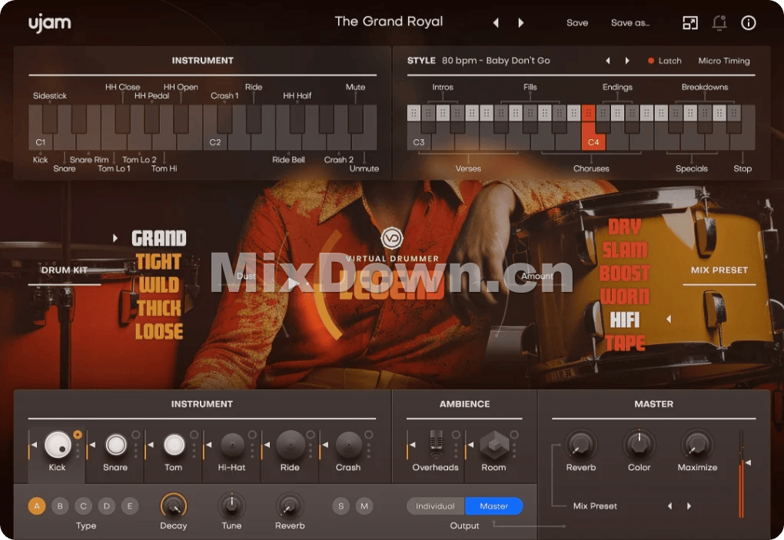Open Micro Timing settings
The width and height of the screenshot is (784, 540).
723,61
